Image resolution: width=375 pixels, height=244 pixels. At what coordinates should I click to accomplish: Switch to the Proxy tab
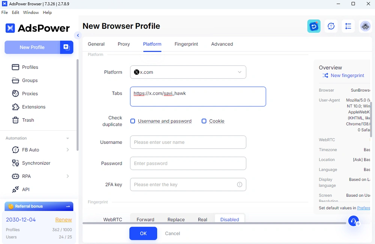coord(124,44)
